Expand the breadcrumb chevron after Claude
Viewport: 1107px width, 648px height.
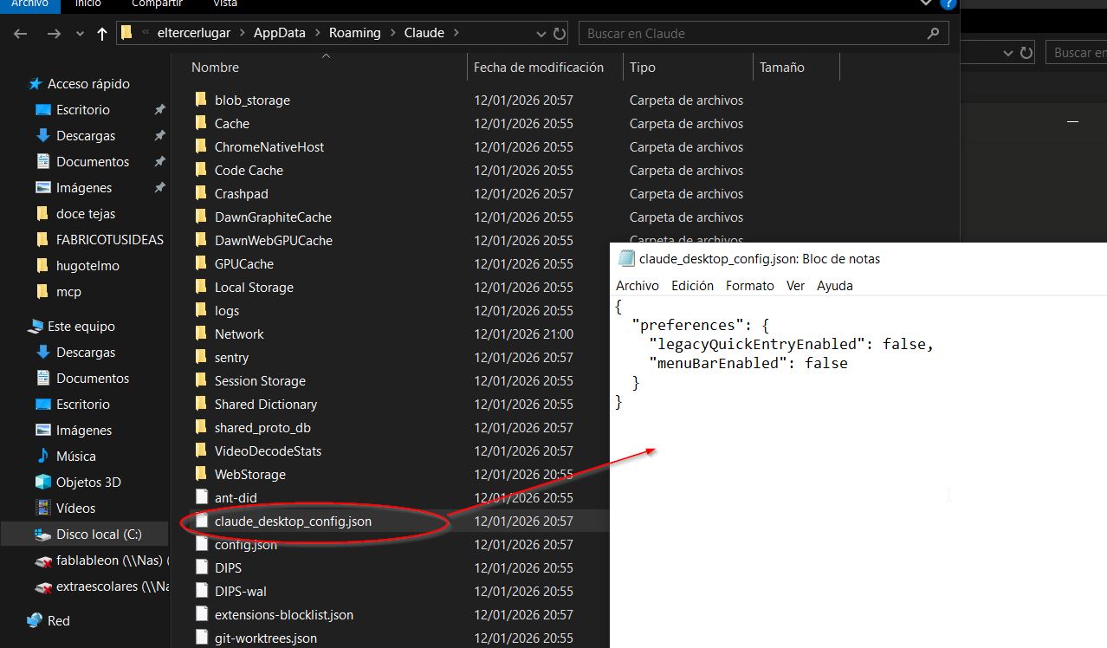coord(456,34)
